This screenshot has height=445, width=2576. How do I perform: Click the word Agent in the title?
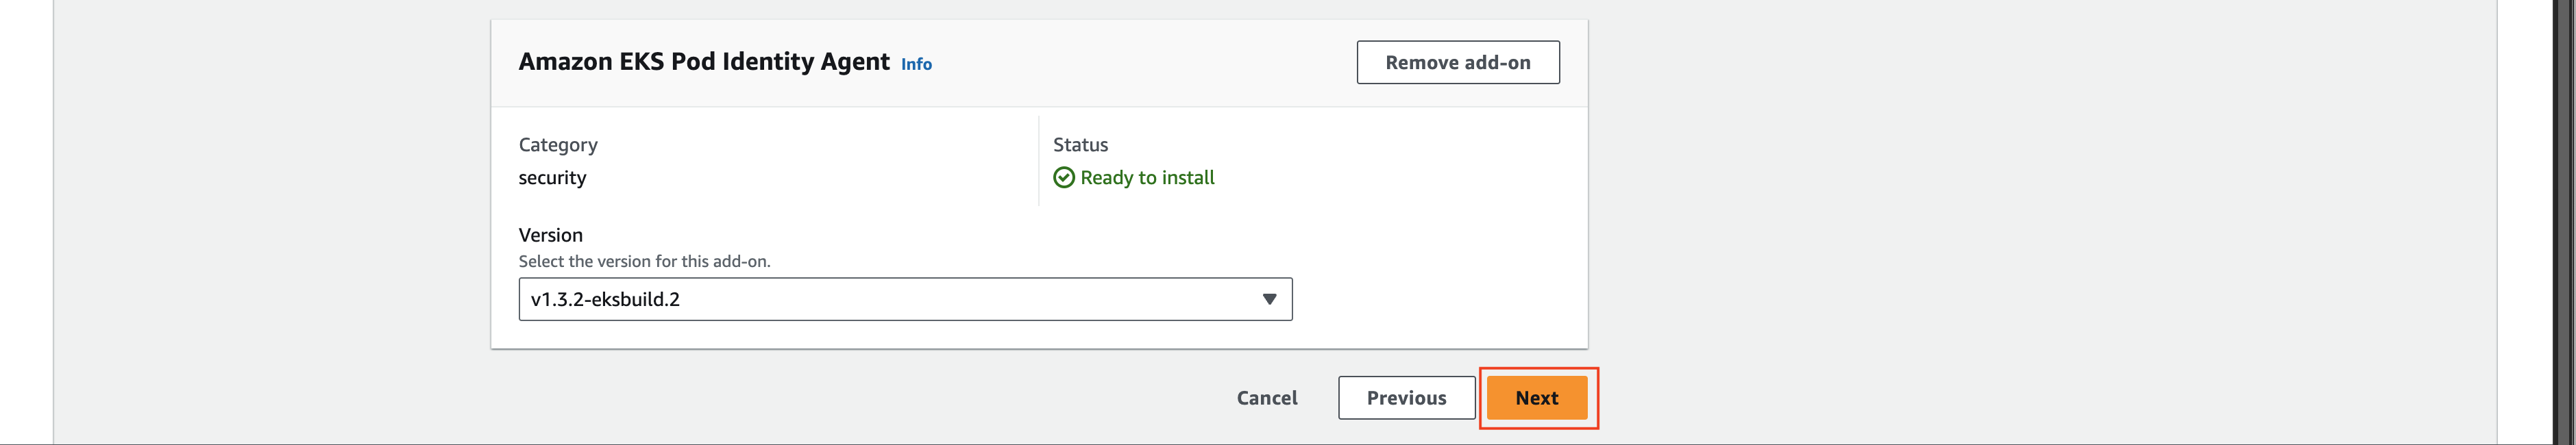855,63
